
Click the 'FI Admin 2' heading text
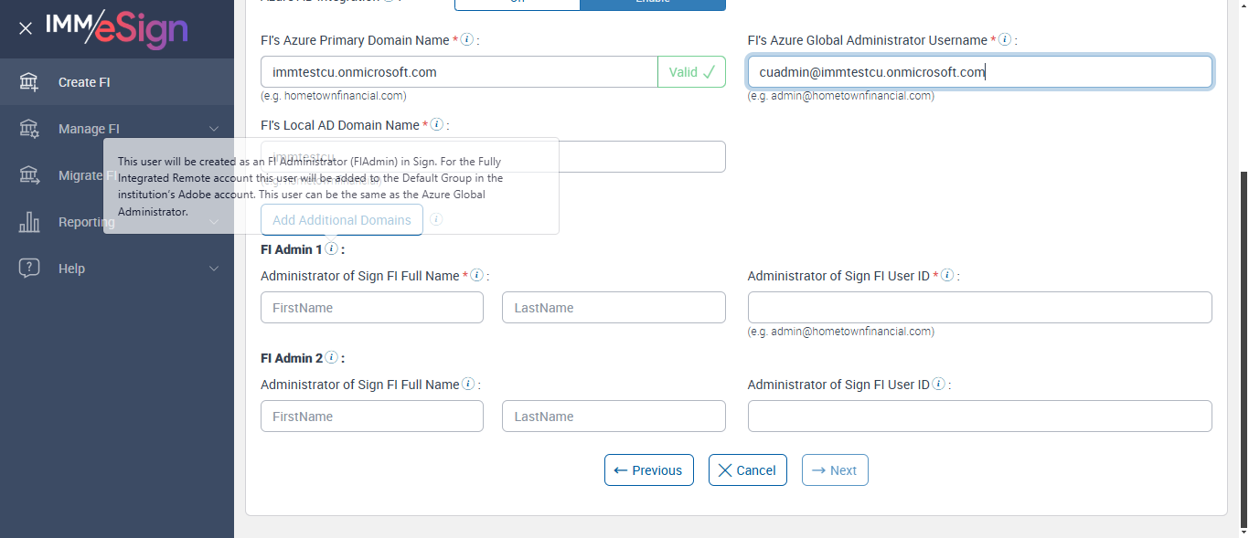[x=291, y=358]
